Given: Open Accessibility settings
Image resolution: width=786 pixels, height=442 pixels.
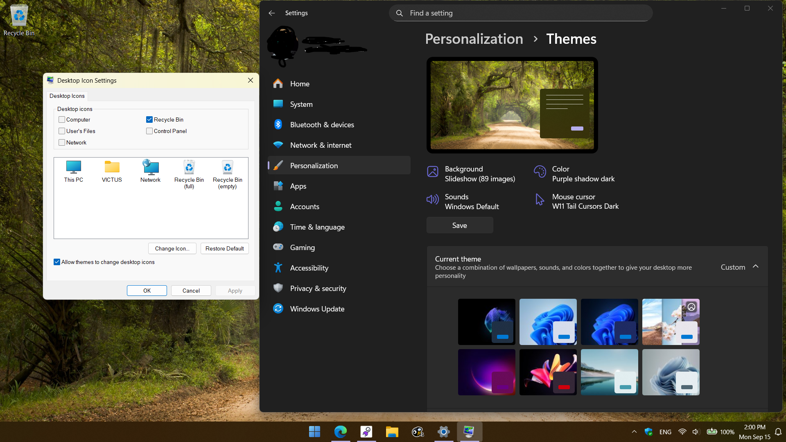Looking at the screenshot, I should coord(339,268).
